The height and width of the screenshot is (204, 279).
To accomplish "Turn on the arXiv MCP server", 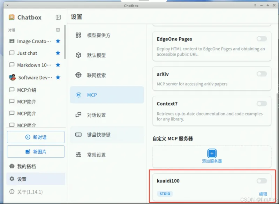I will click(x=262, y=74).
